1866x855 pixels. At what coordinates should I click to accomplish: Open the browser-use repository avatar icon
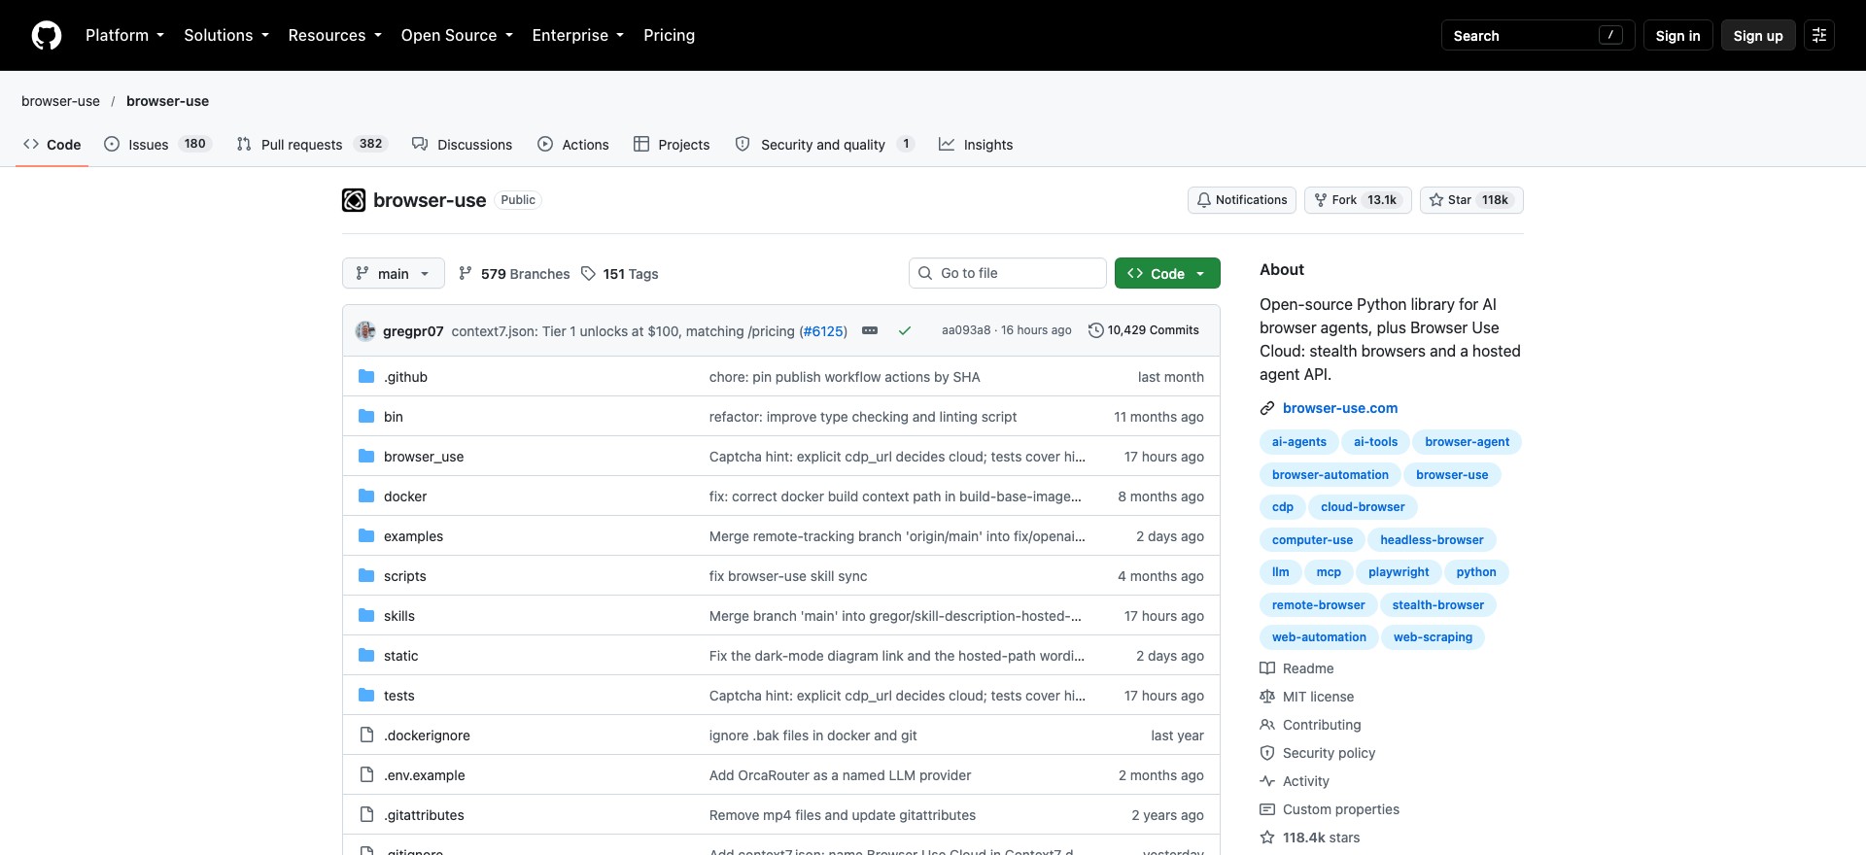point(354,200)
